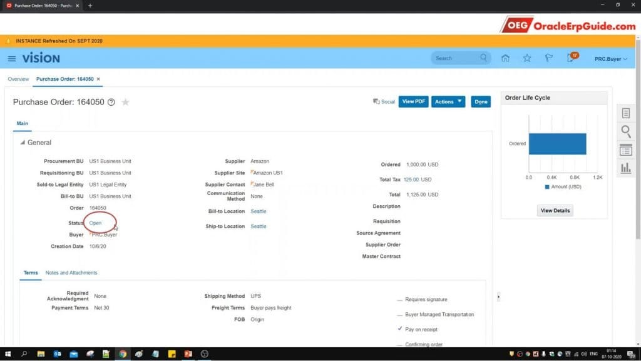Click the View PDF button

413,101
